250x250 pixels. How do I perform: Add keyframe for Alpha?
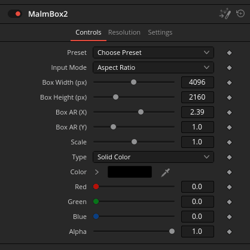tap(229, 232)
